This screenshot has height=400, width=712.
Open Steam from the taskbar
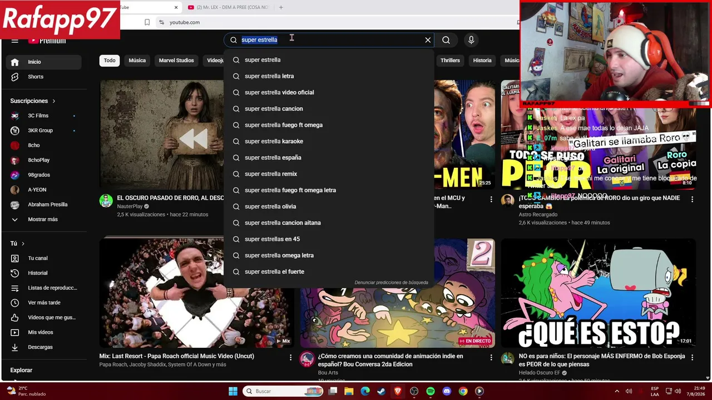[381, 391]
